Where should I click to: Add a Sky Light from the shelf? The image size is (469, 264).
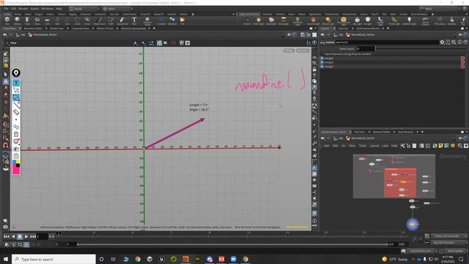357,21
